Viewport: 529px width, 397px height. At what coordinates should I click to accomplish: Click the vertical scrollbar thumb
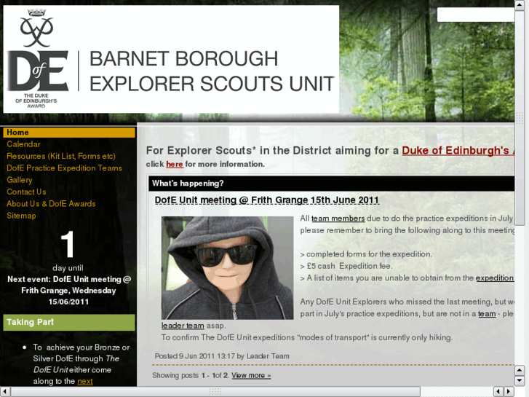(520, 117)
